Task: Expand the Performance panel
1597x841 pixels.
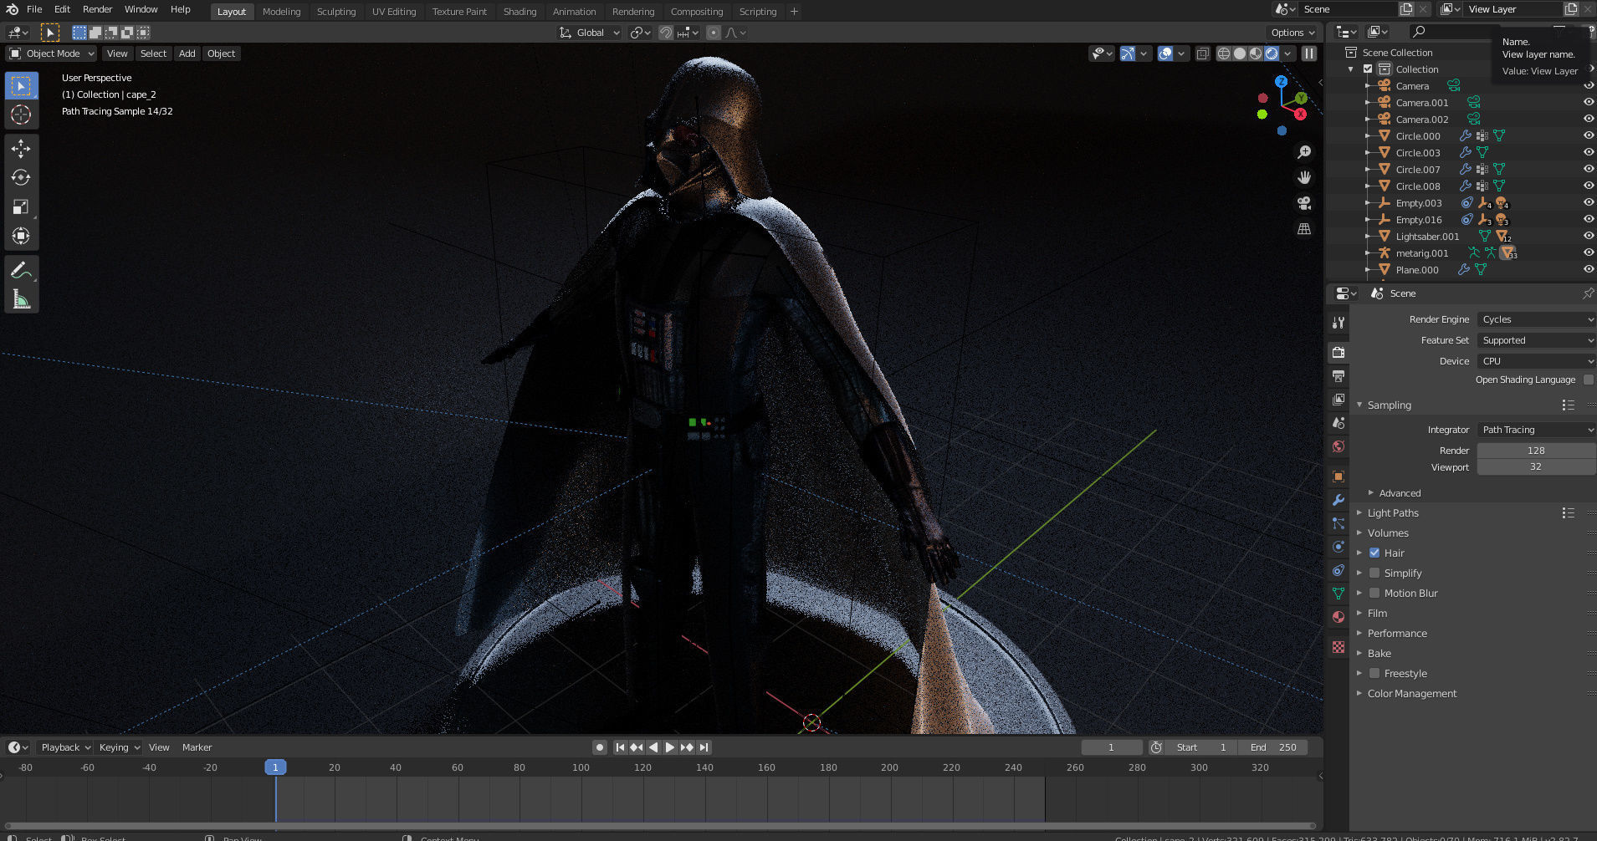Action: pyautogui.click(x=1397, y=633)
